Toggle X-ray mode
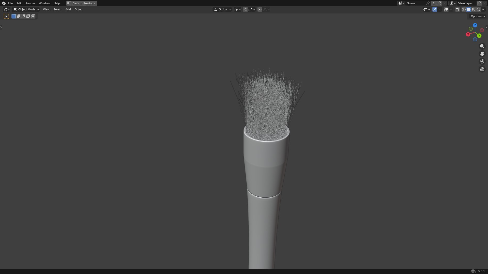488x274 pixels. pyautogui.click(x=457, y=9)
